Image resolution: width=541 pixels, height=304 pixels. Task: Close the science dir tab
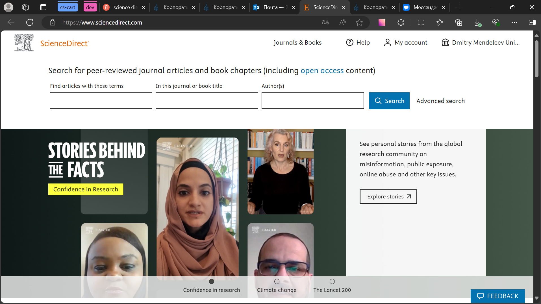144,7
